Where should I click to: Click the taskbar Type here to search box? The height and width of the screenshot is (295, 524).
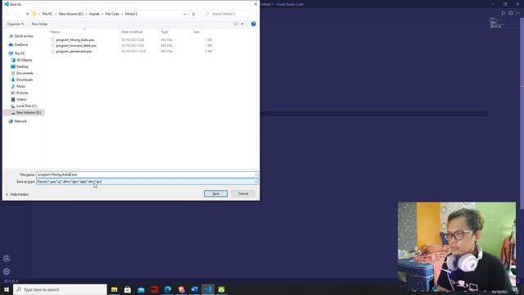[x=60, y=289]
